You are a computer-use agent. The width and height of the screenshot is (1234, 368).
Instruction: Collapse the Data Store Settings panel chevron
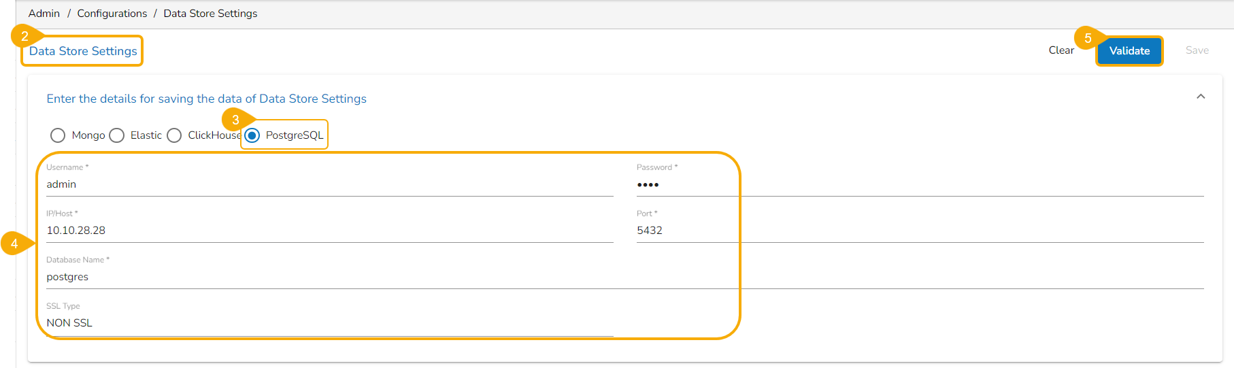(1201, 97)
